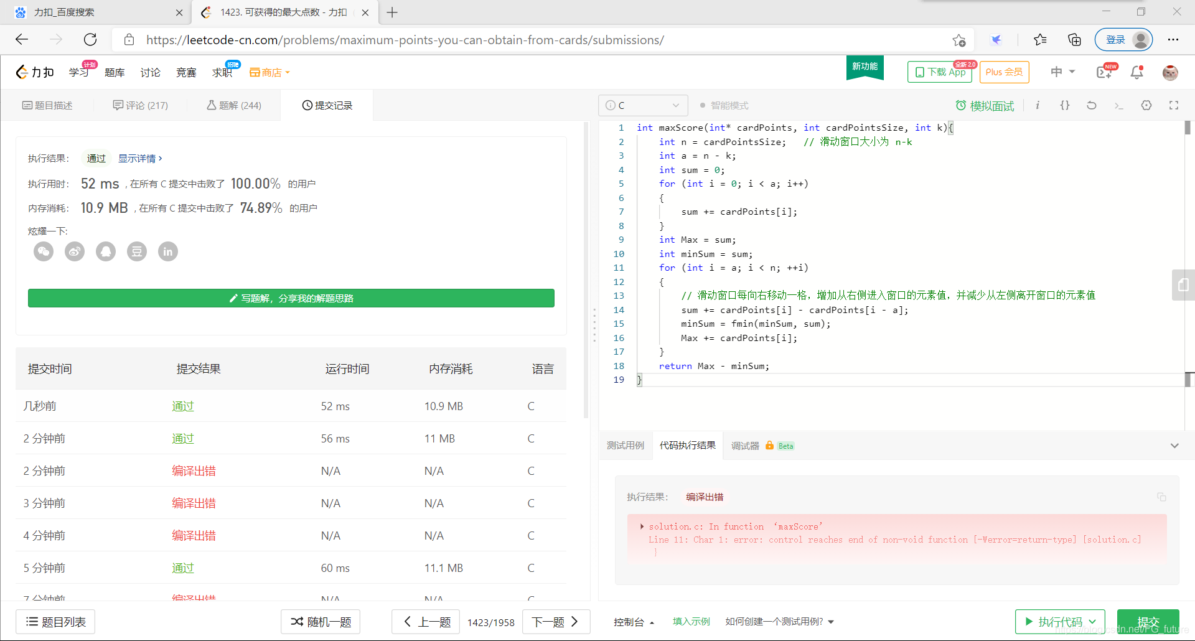Open the C language dropdown

643,105
